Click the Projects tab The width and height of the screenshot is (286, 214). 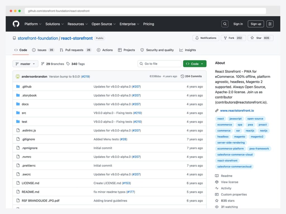[127, 50]
